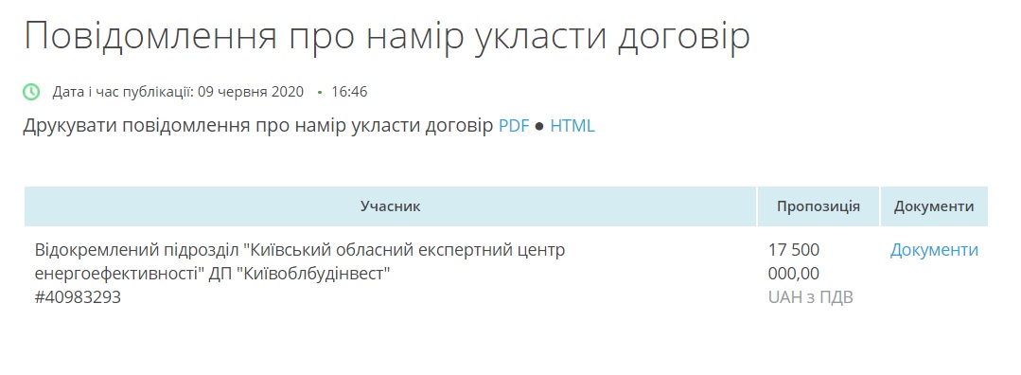
Task: Click the black bullet between PDF and HTML
Action: point(539,127)
